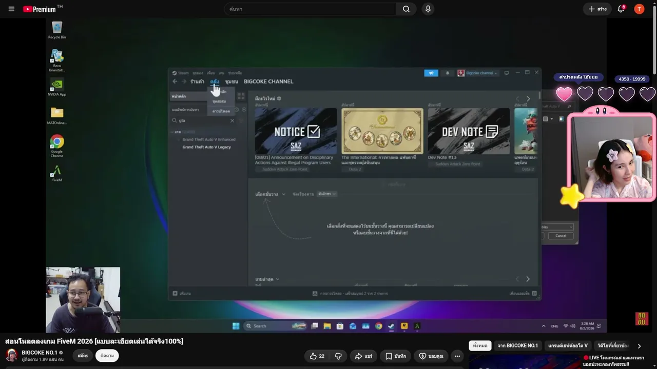Select the 'ทั้งหมด' filter chip
657x369 pixels.
480,345
